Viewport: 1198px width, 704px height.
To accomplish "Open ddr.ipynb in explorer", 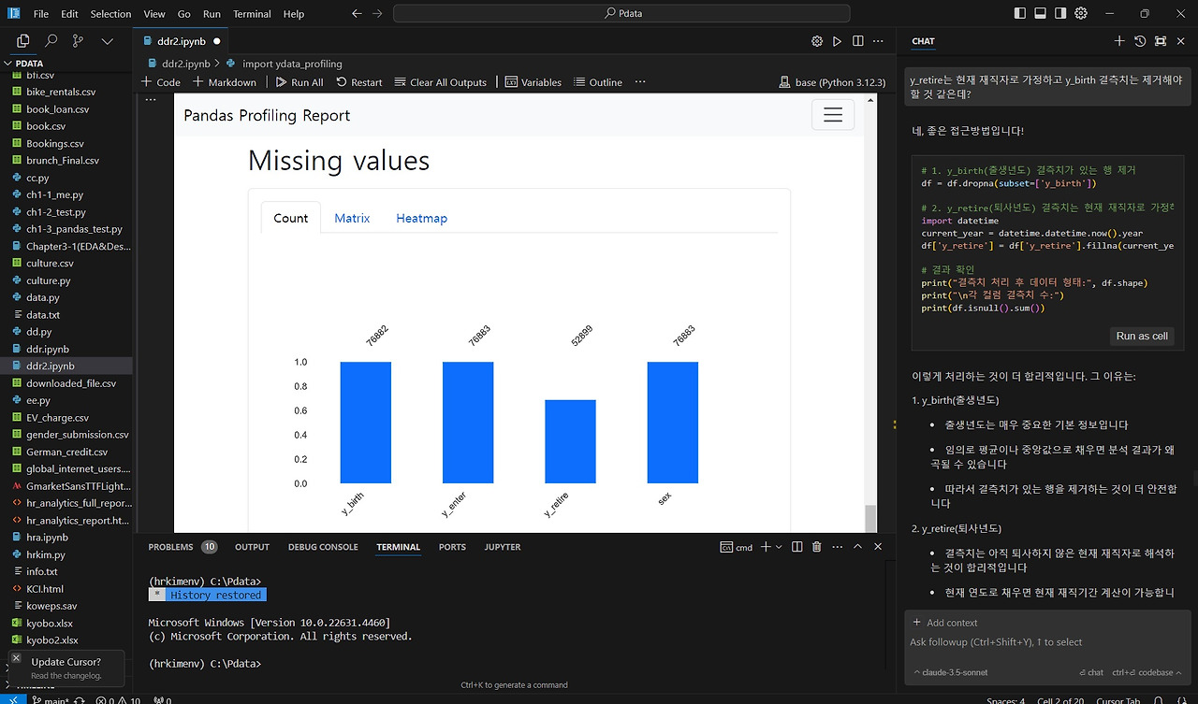I will [x=48, y=349].
